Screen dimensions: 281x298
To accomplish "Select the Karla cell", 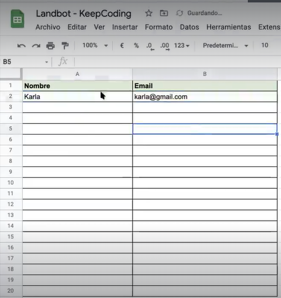I will point(77,97).
